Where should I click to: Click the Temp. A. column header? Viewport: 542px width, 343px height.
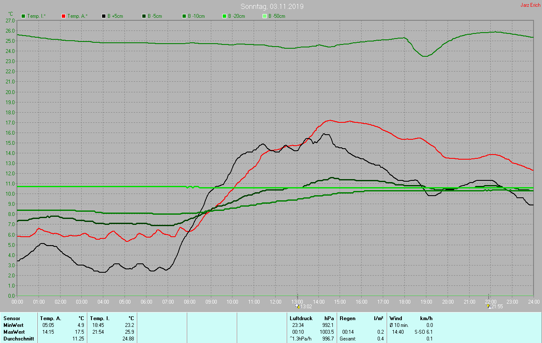51,318
